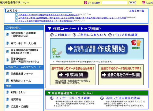Click document icon beside タブレット端末 notice
This screenshot has width=153, height=111.
16,20
